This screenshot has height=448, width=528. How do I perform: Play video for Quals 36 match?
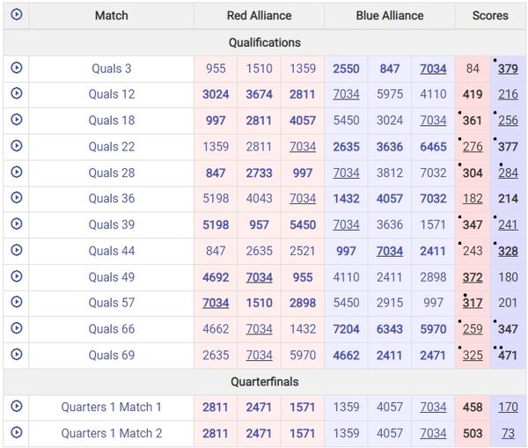16,198
